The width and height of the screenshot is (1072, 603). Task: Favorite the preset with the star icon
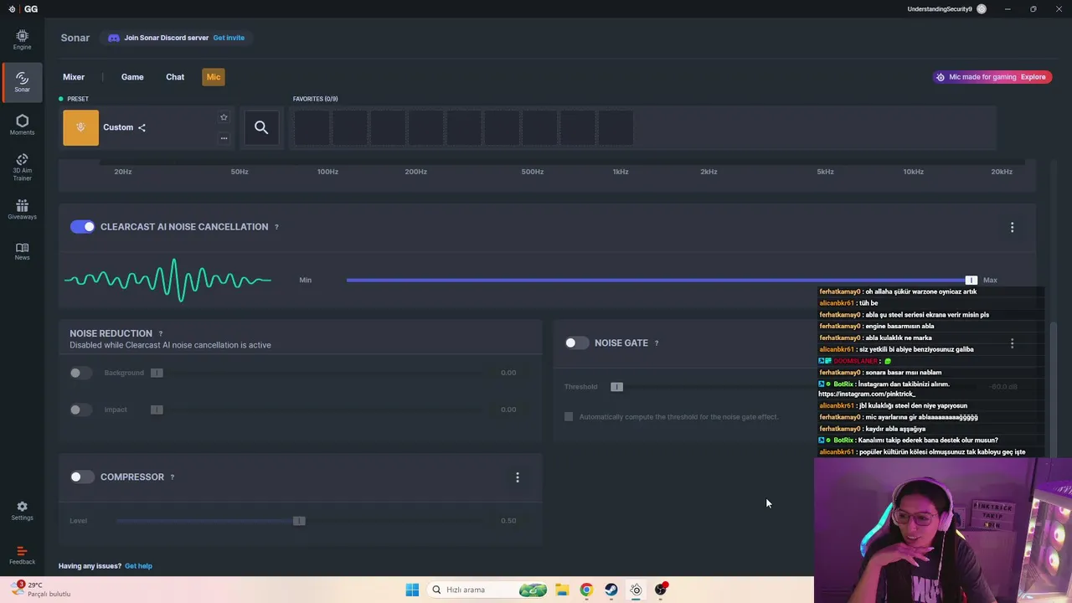click(224, 117)
